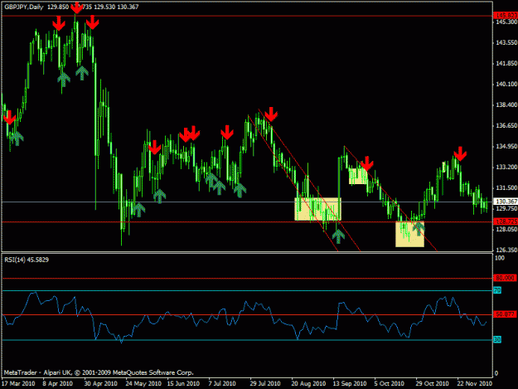
Task: Click the 129.750 price axis label
Action: pyautogui.click(x=506, y=208)
